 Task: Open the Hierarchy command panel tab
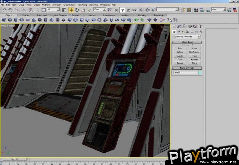(185, 26)
